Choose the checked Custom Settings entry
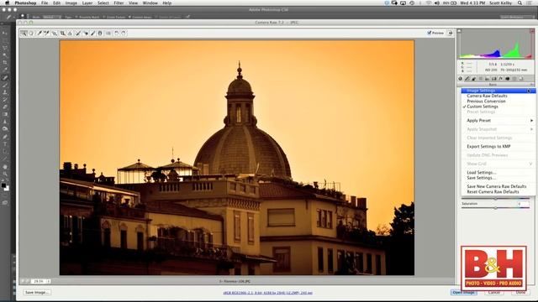The image size is (538, 302). pyautogui.click(x=498, y=107)
